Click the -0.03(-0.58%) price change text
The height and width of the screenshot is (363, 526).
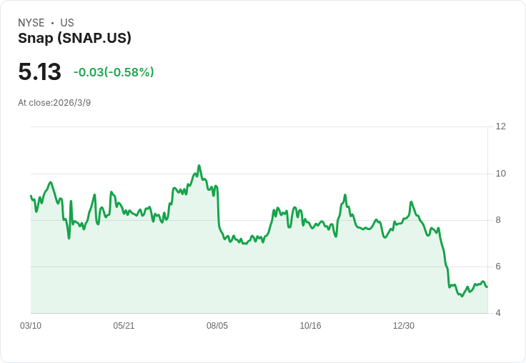[114, 72]
